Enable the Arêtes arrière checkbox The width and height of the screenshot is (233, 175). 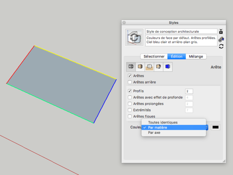130,82
